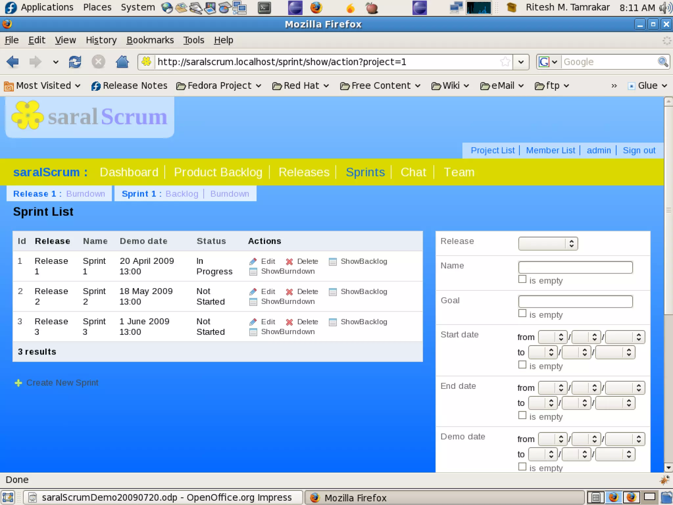Bookmark the page with the star icon

505,62
